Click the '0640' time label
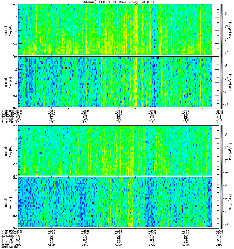Screen dimensions: 234x249 click(x=85, y=245)
